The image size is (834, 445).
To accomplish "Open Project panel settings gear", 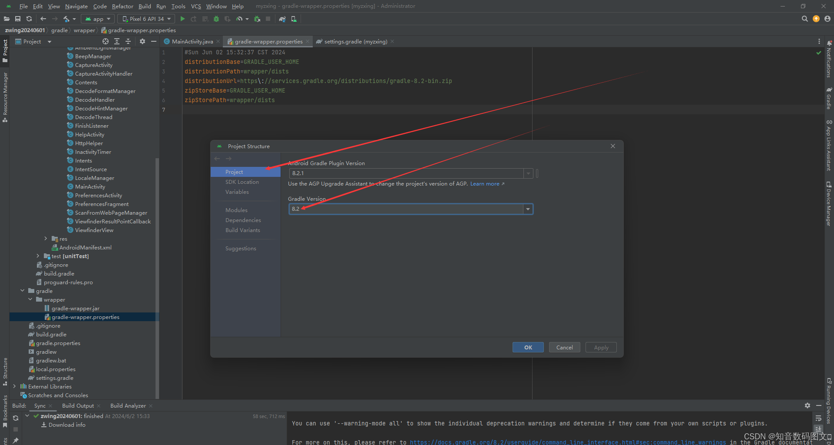I will (x=142, y=41).
